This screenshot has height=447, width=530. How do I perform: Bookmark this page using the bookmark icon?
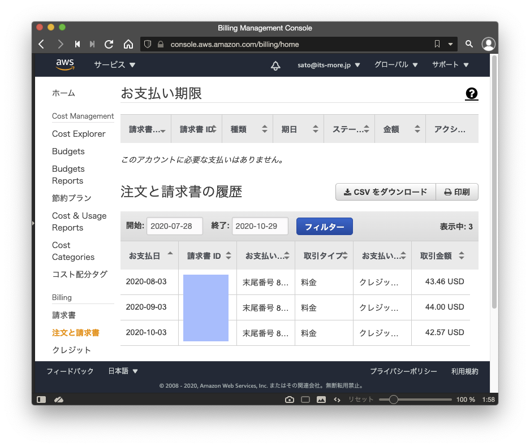(x=437, y=44)
